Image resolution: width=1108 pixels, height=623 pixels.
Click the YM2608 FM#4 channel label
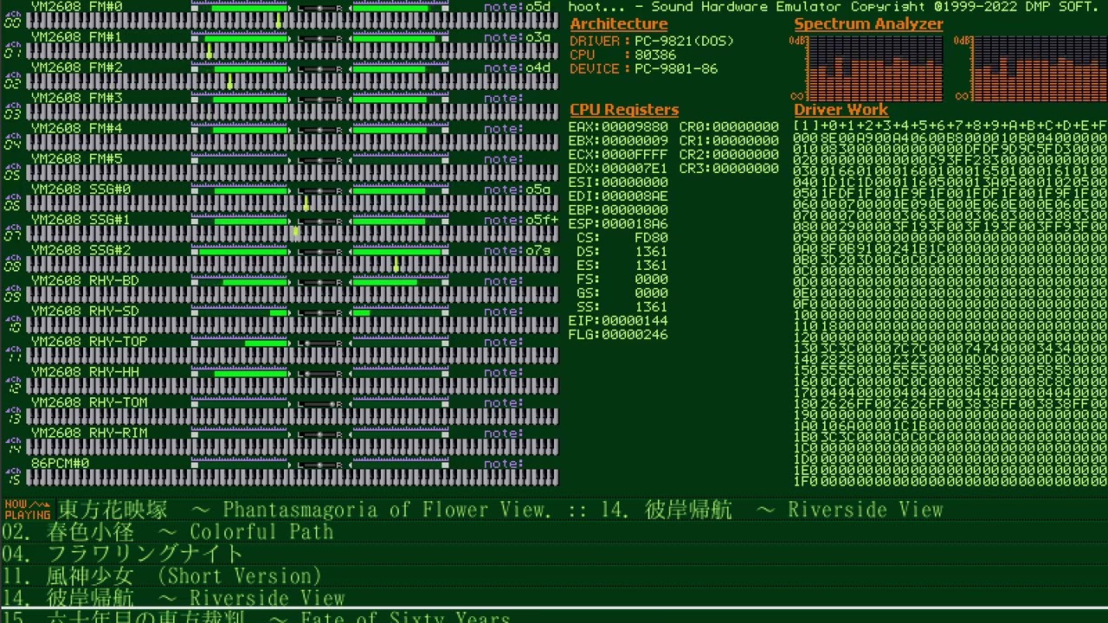pos(76,128)
